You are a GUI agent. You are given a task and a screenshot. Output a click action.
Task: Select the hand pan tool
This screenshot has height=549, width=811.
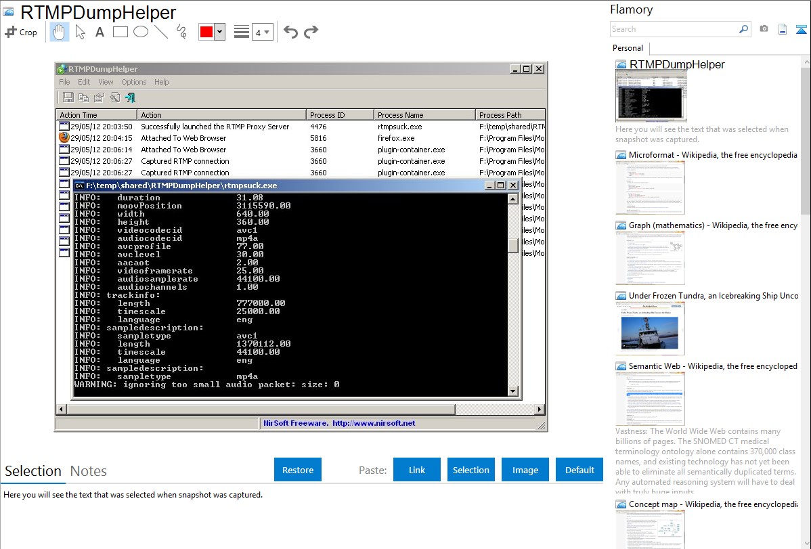coord(59,32)
